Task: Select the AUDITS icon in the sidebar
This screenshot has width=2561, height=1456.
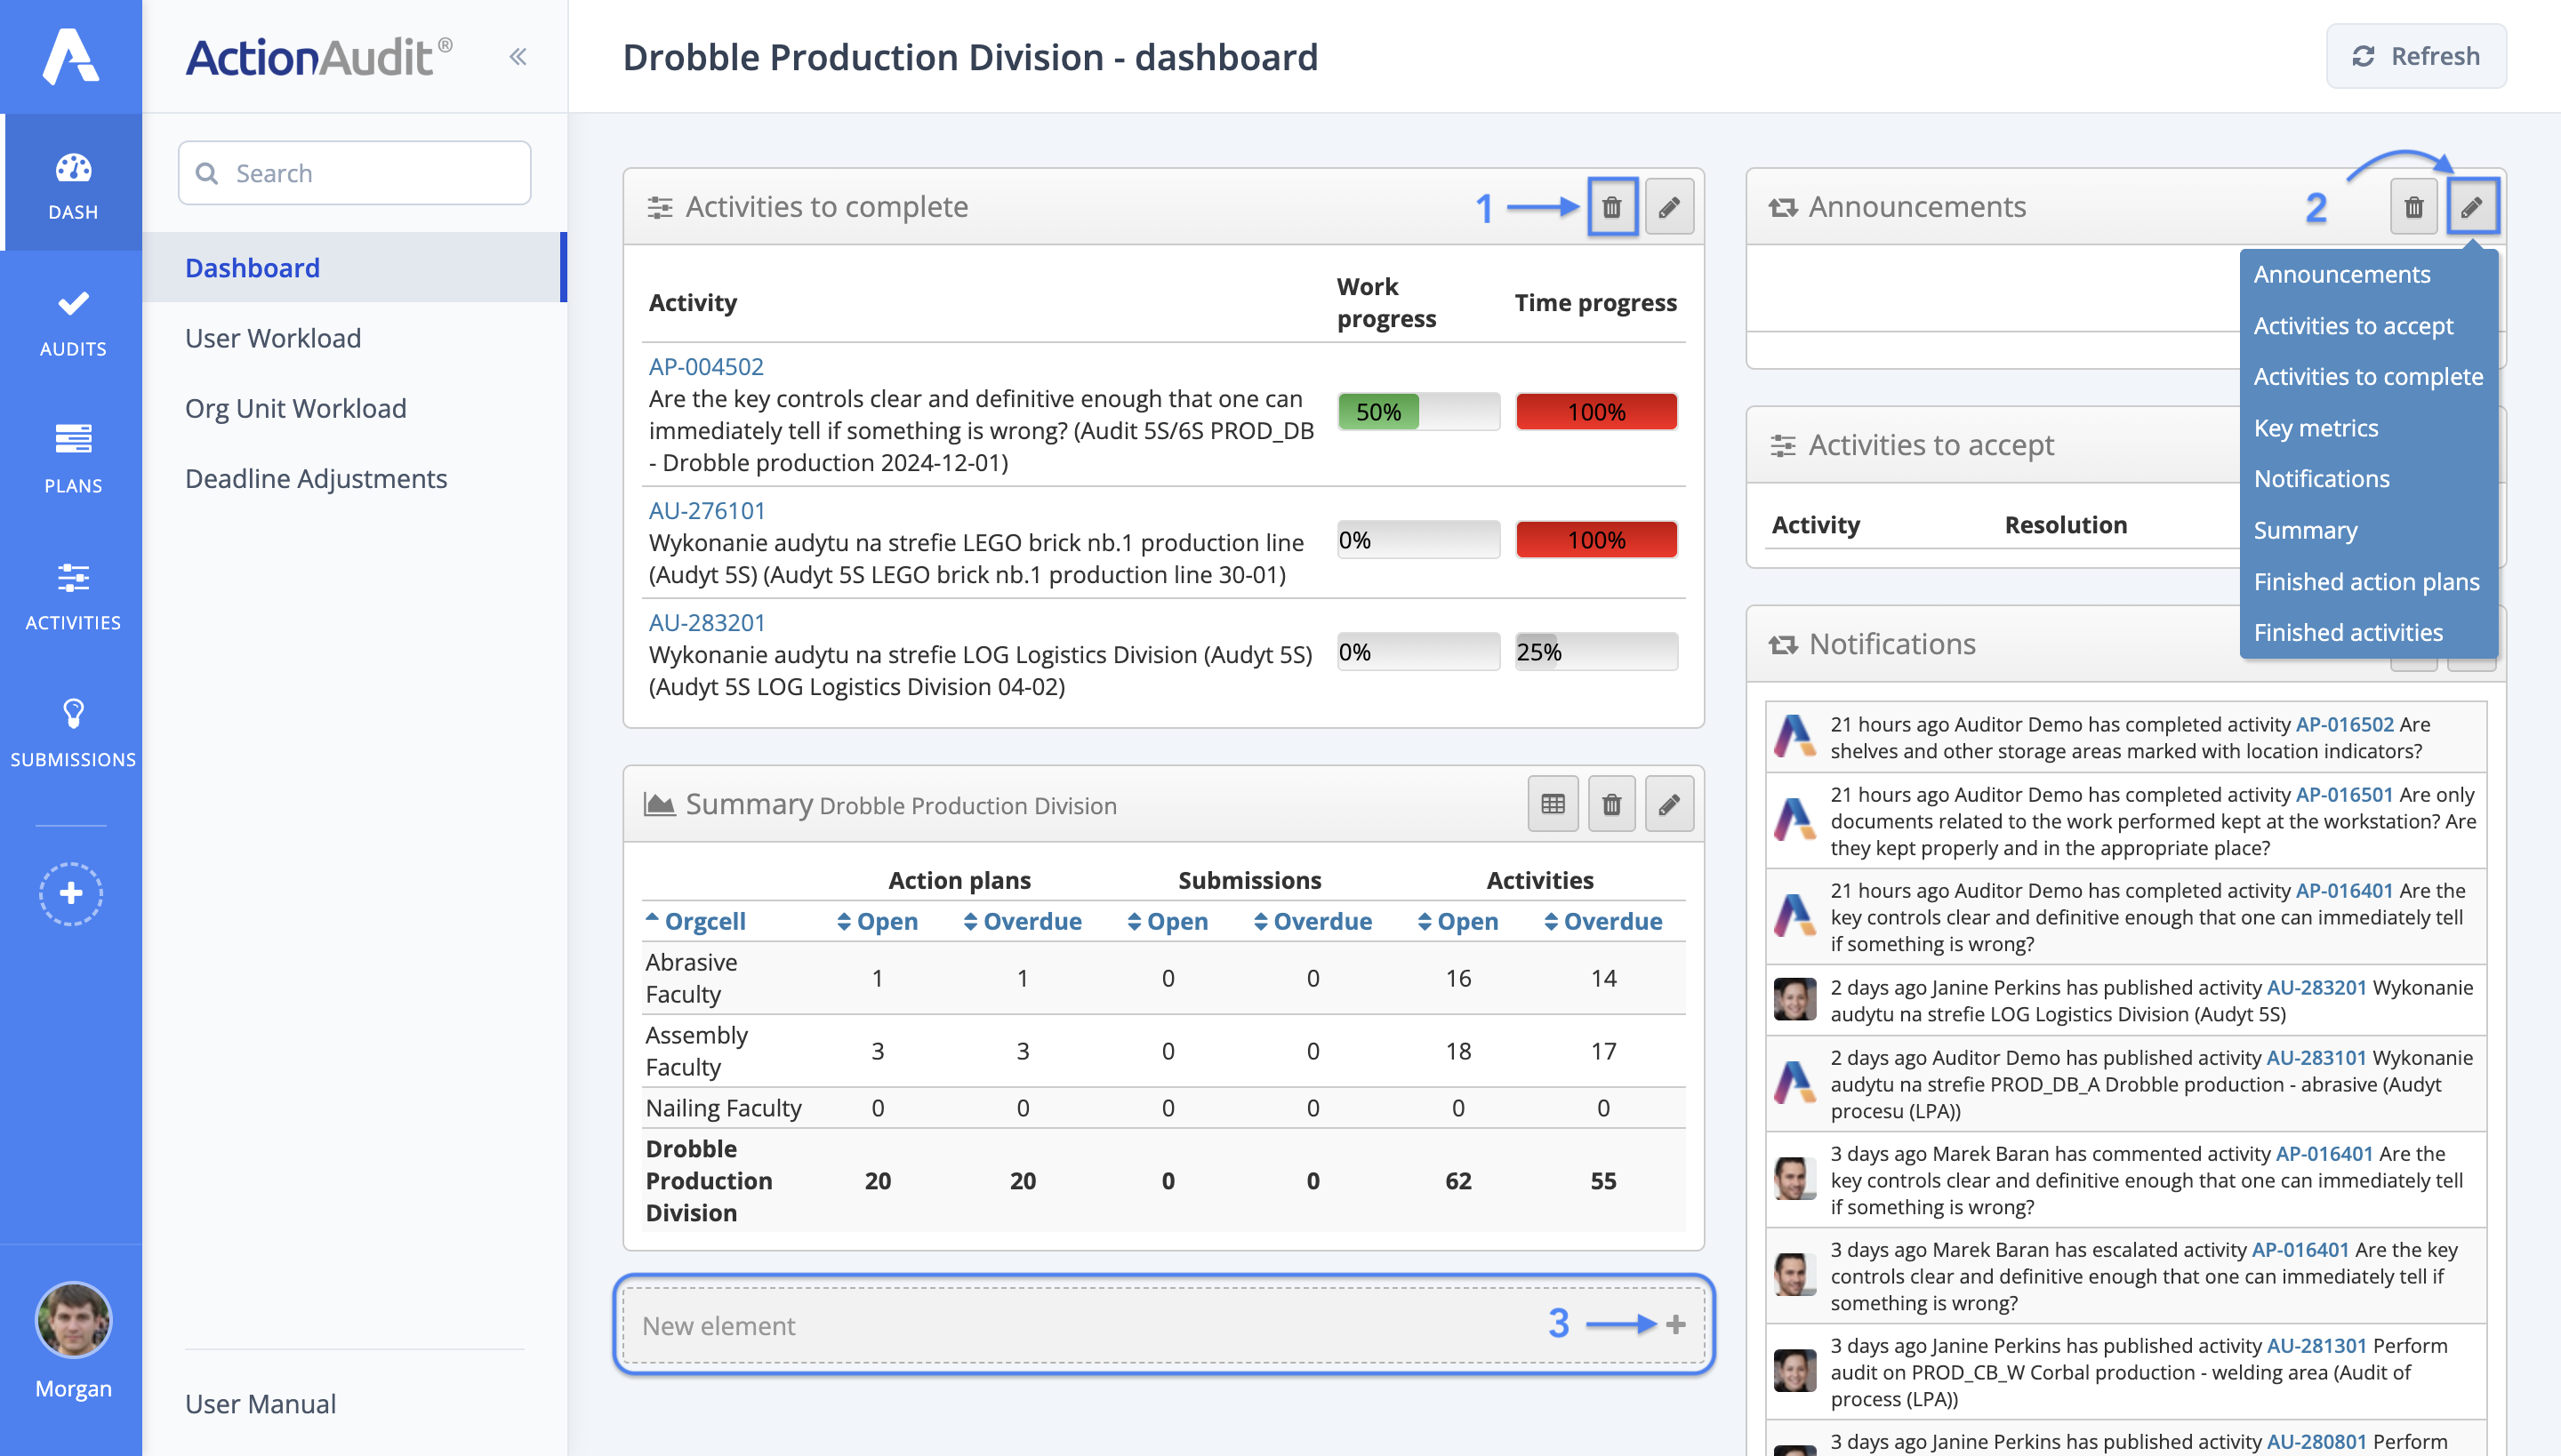Action: tap(71, 320)
